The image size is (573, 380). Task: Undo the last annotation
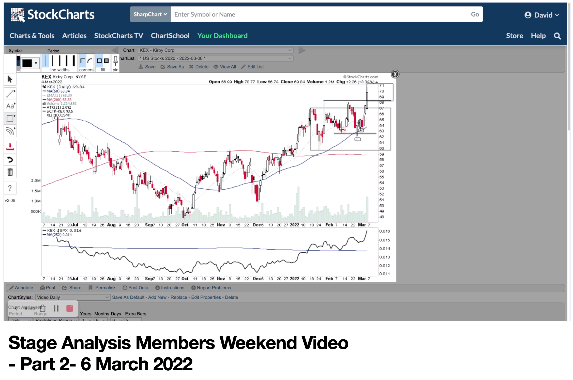pyautogui.click(x=10, y=159)
